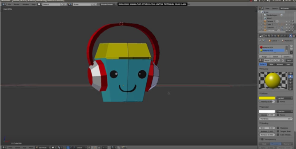Enable the Cubic Interpolation checkbox
The width and height of the screenshot is (296, 149).
tap(278, 135)
